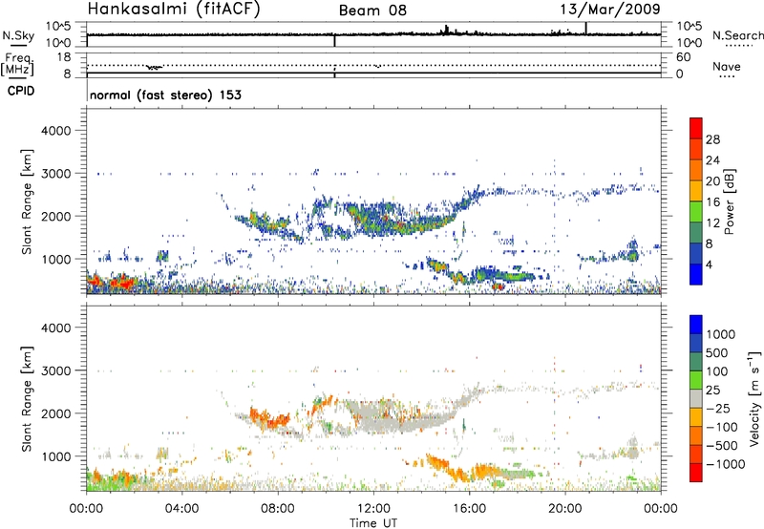
Task: Click the solid line sample under N.Sky
Action: [18, 45]
